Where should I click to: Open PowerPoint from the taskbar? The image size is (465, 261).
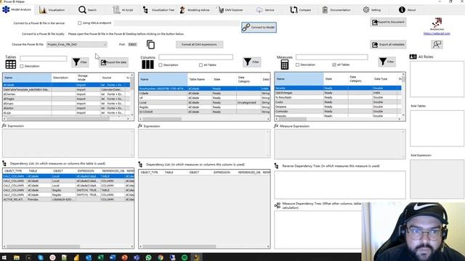124,257
